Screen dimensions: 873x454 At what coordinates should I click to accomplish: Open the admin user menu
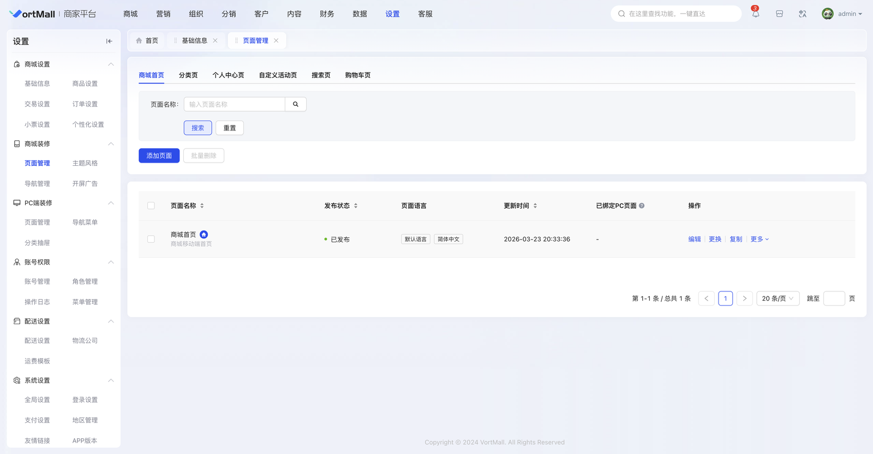click(x=842, y=14)
